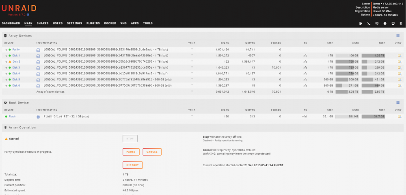Click Array of seven devices text
The image size is (406, 195).
pos(50,92)
